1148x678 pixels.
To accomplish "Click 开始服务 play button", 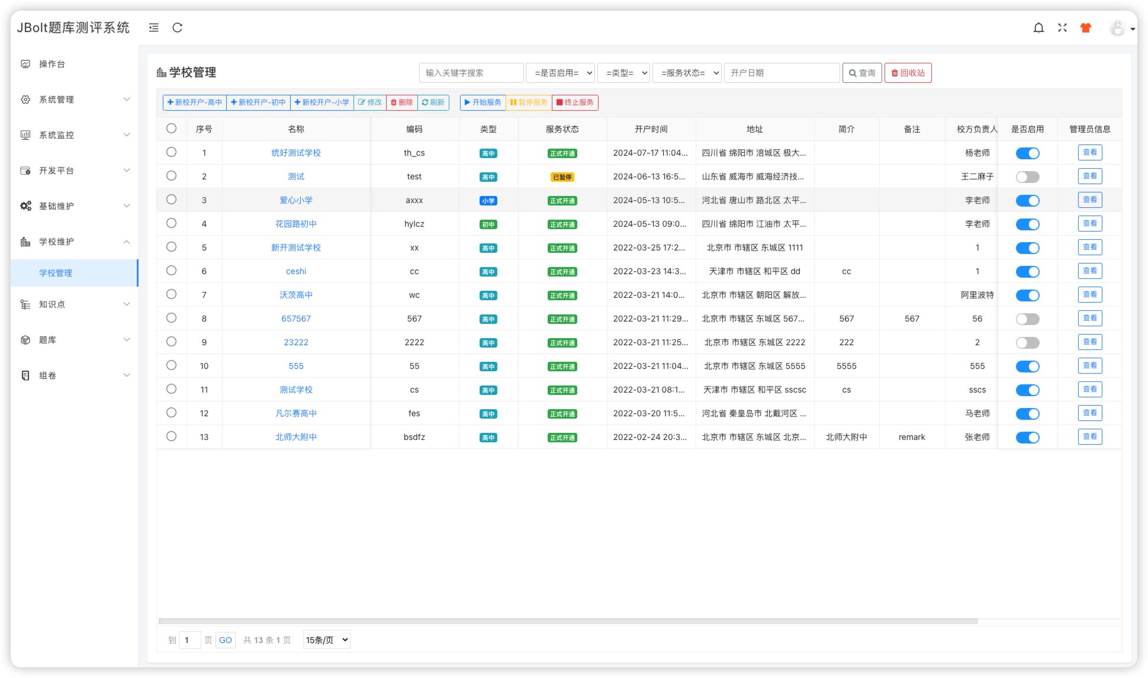I will tap(483, 102).
